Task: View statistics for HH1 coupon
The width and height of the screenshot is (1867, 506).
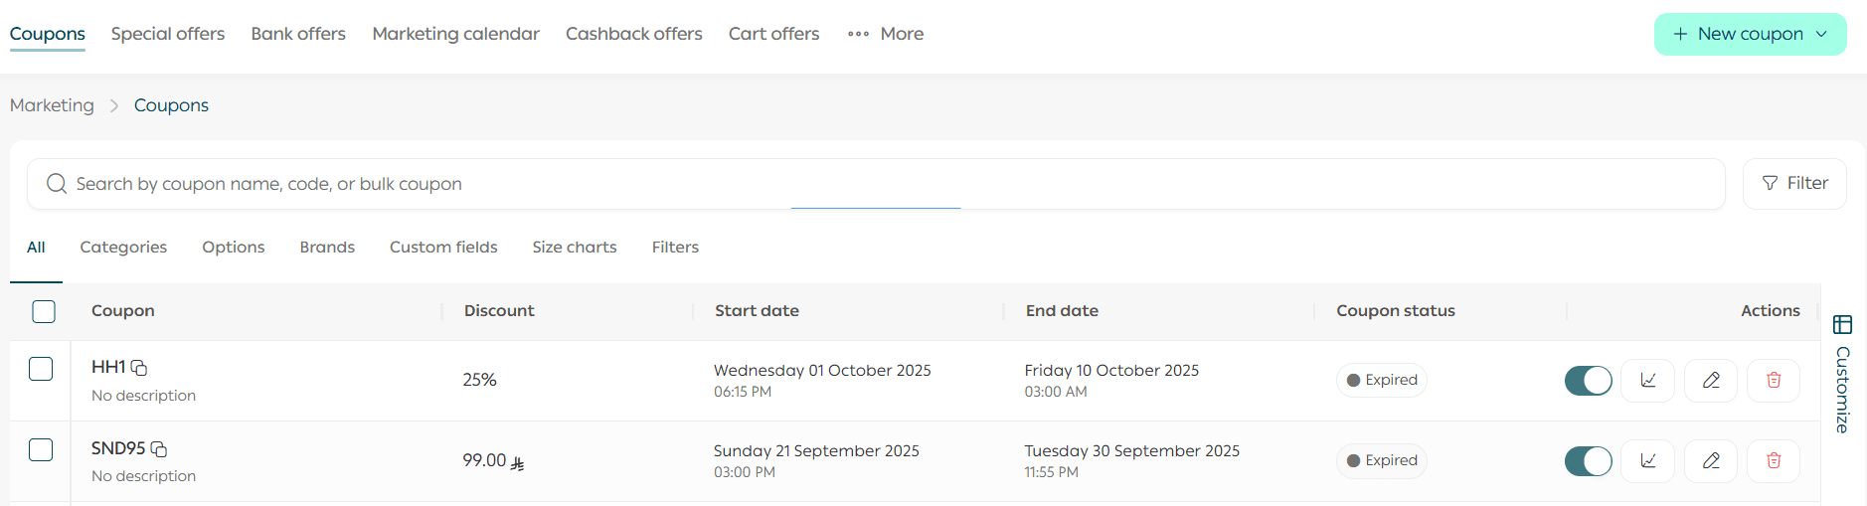Action: pyautogui.click(x=1647, y=380)
